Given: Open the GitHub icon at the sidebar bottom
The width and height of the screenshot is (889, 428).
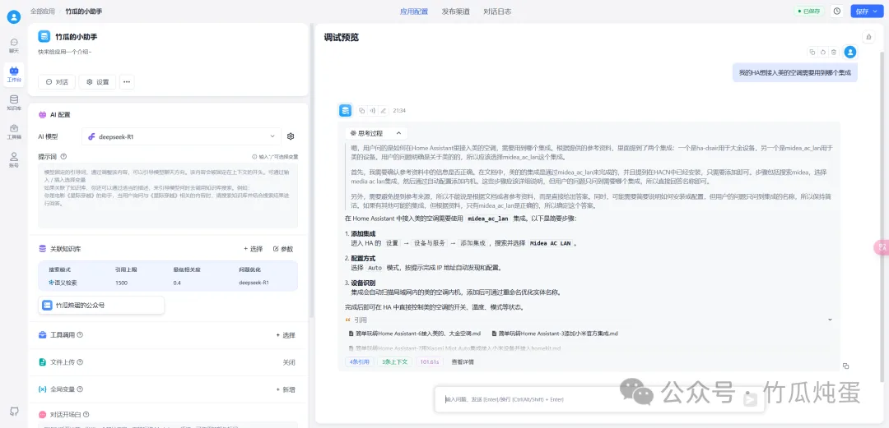Looking at the screenshot, I should (14, 411).
